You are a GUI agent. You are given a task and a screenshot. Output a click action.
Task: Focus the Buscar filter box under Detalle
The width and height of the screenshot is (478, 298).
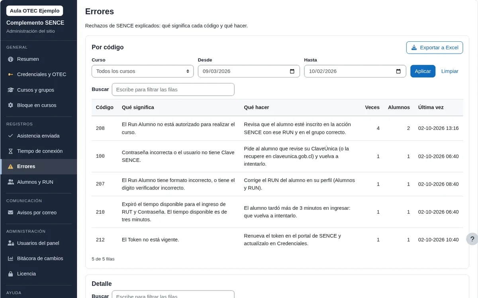tap(173, 295)
